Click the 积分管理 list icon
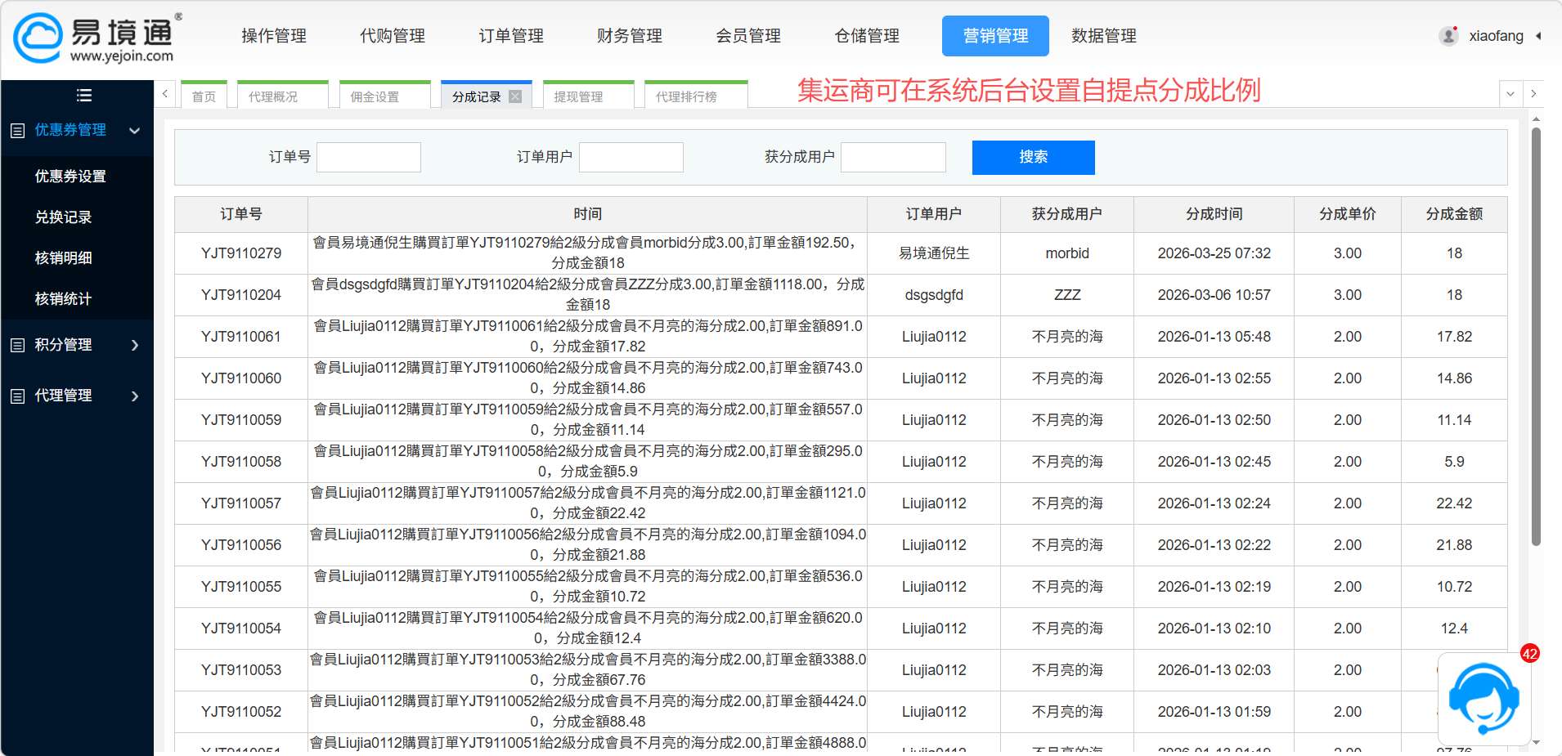The image size is (1562, 756). (17, 345)
